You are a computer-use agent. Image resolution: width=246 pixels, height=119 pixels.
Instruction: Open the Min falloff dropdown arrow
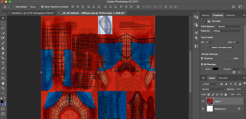pyautogui.click(x=214, y=42)
